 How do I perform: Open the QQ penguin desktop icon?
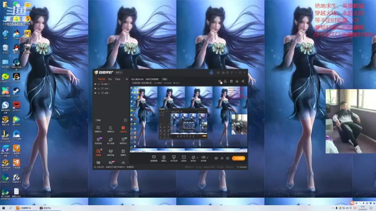pyautogui.click(x=16, y=49)
